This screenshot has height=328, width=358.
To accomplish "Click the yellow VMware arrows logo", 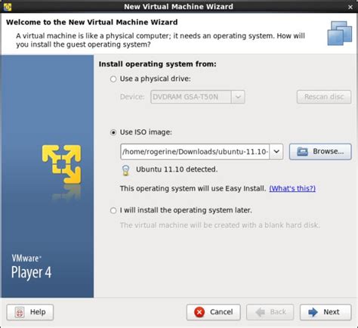I will [62, 164].
